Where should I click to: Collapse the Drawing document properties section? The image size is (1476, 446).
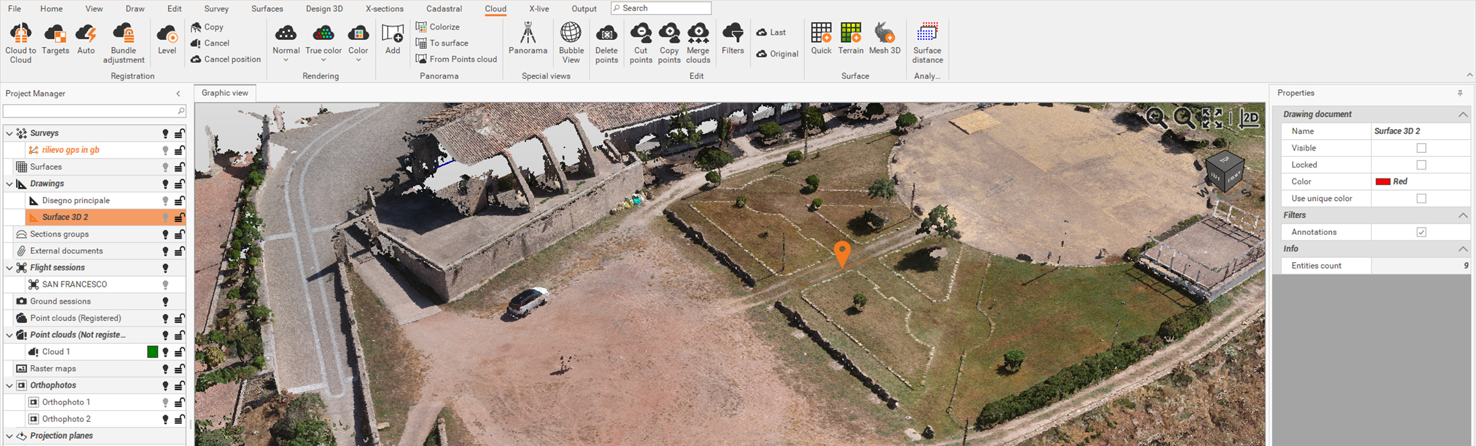click(x=1462, y=114)
